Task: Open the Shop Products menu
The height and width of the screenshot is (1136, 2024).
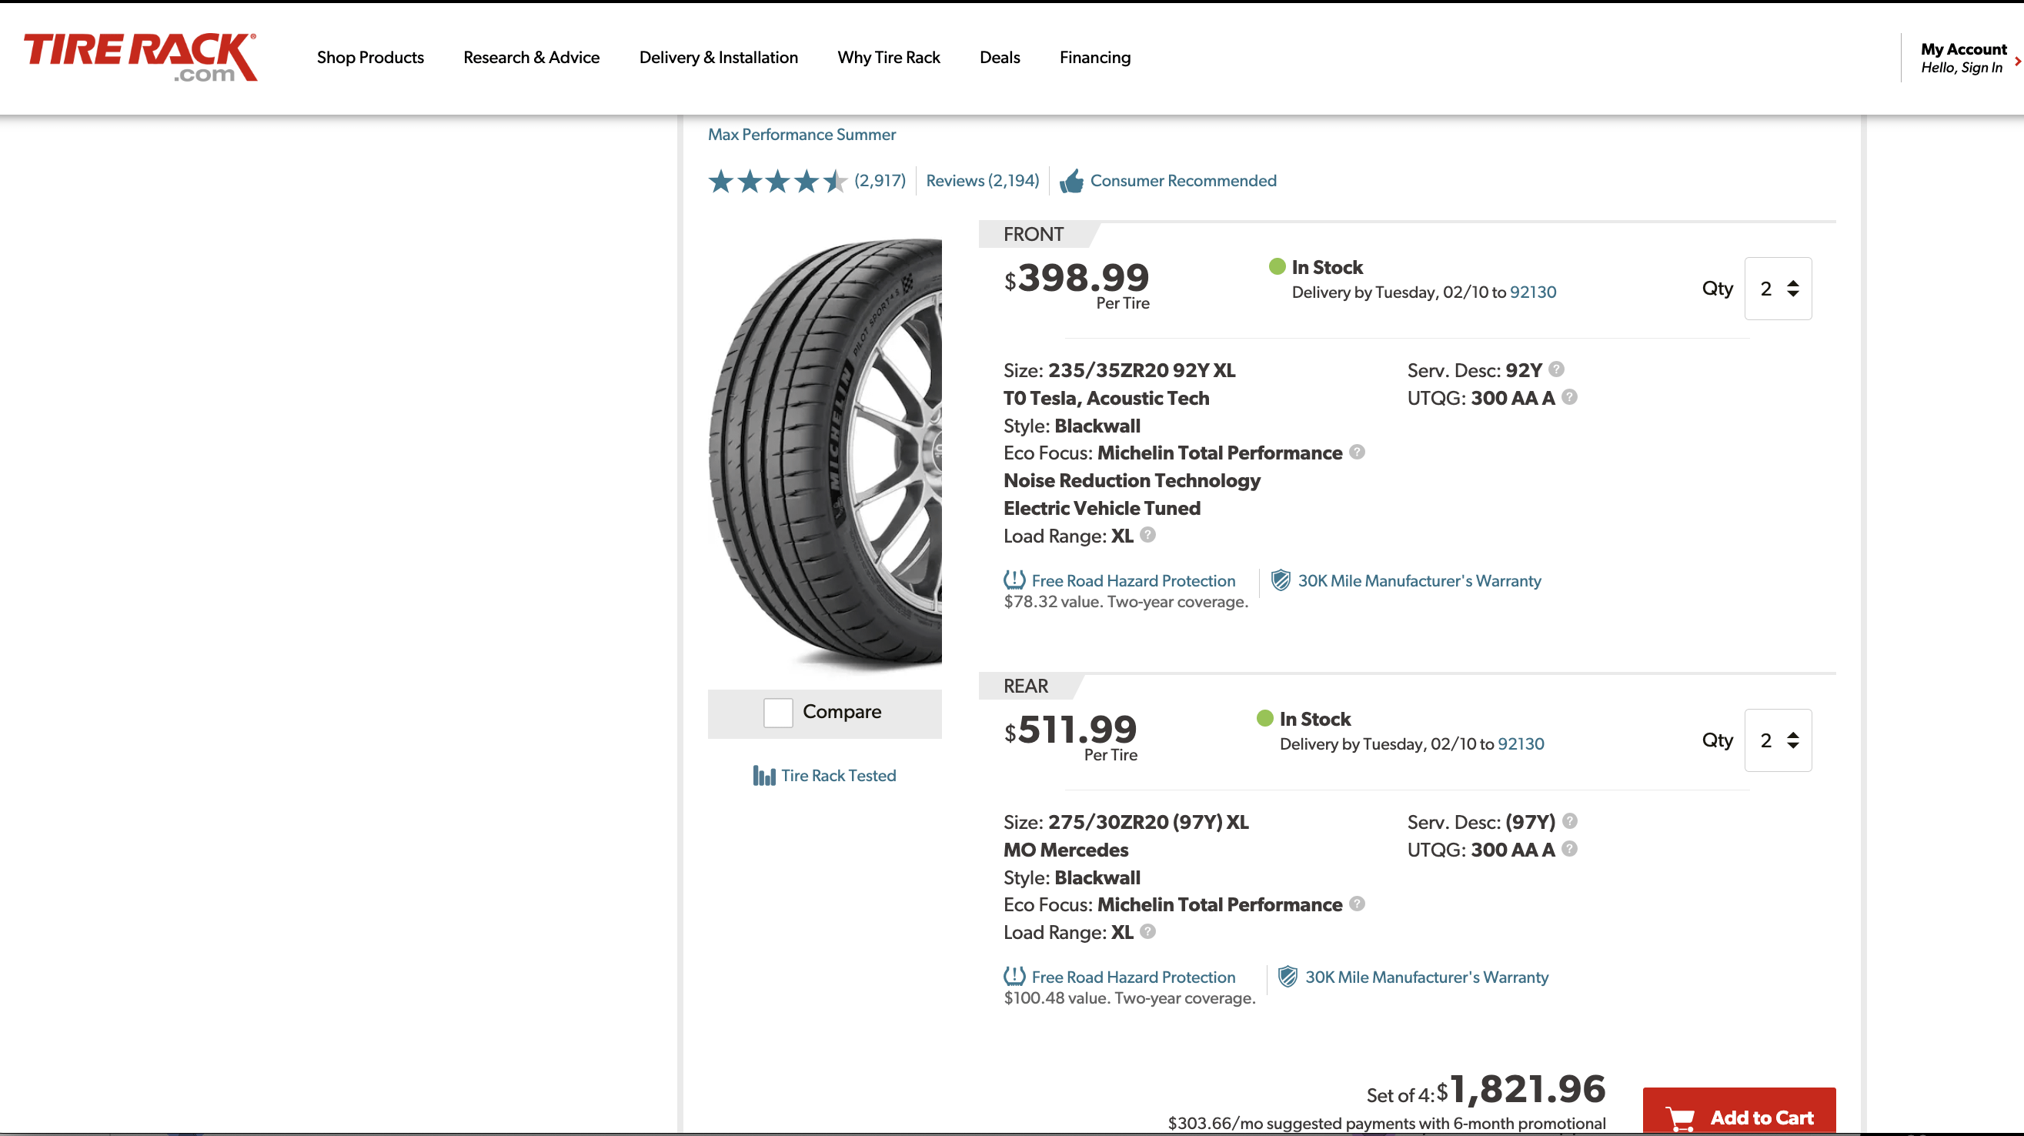Action: [x=370, y=58]
